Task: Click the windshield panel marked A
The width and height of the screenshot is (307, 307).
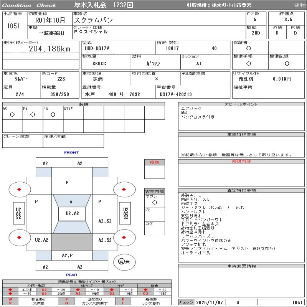Action: click(71, 201)
